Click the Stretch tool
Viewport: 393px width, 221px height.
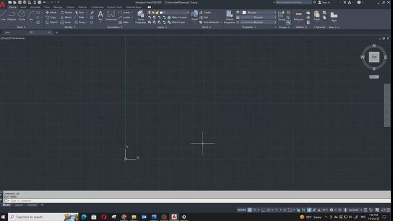coord(52,22)
